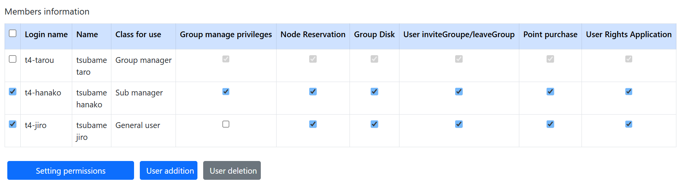The width and height of the screenshot is (686, 184).
Task: Uncheck User invite/leave Group for t4-jiro
Action: pyautogui.click(x=459, y=124)
